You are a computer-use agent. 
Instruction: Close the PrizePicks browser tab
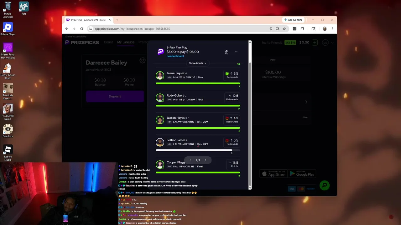pos(110,20)
